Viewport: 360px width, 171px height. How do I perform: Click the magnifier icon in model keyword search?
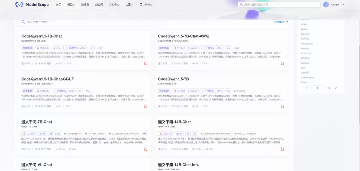pyautogui.click(x=23, y=22)
